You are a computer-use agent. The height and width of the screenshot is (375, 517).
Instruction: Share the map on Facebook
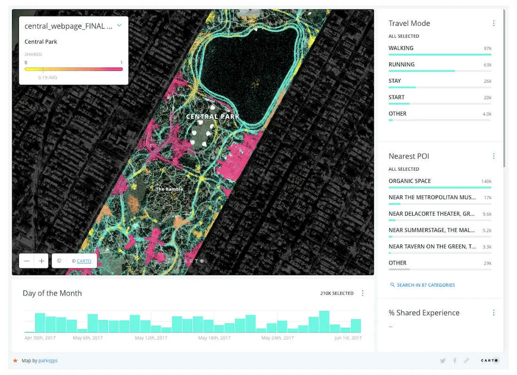coord(454,360)
